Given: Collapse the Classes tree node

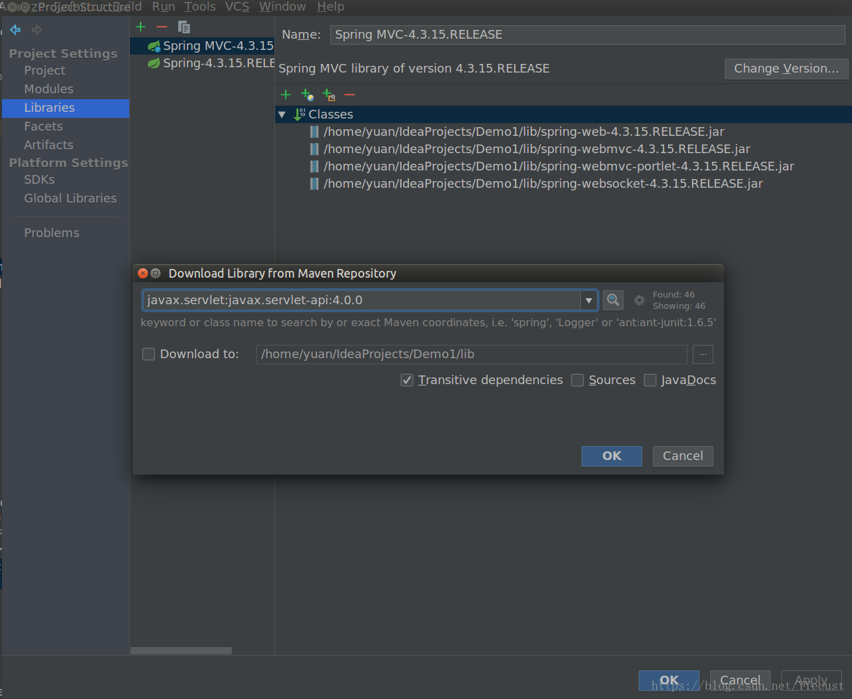Looking at the screenshot, I should 282,115.
